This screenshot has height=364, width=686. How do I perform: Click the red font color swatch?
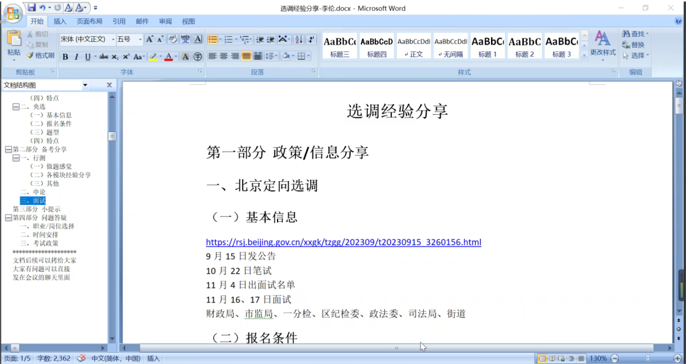coord(168,57)
